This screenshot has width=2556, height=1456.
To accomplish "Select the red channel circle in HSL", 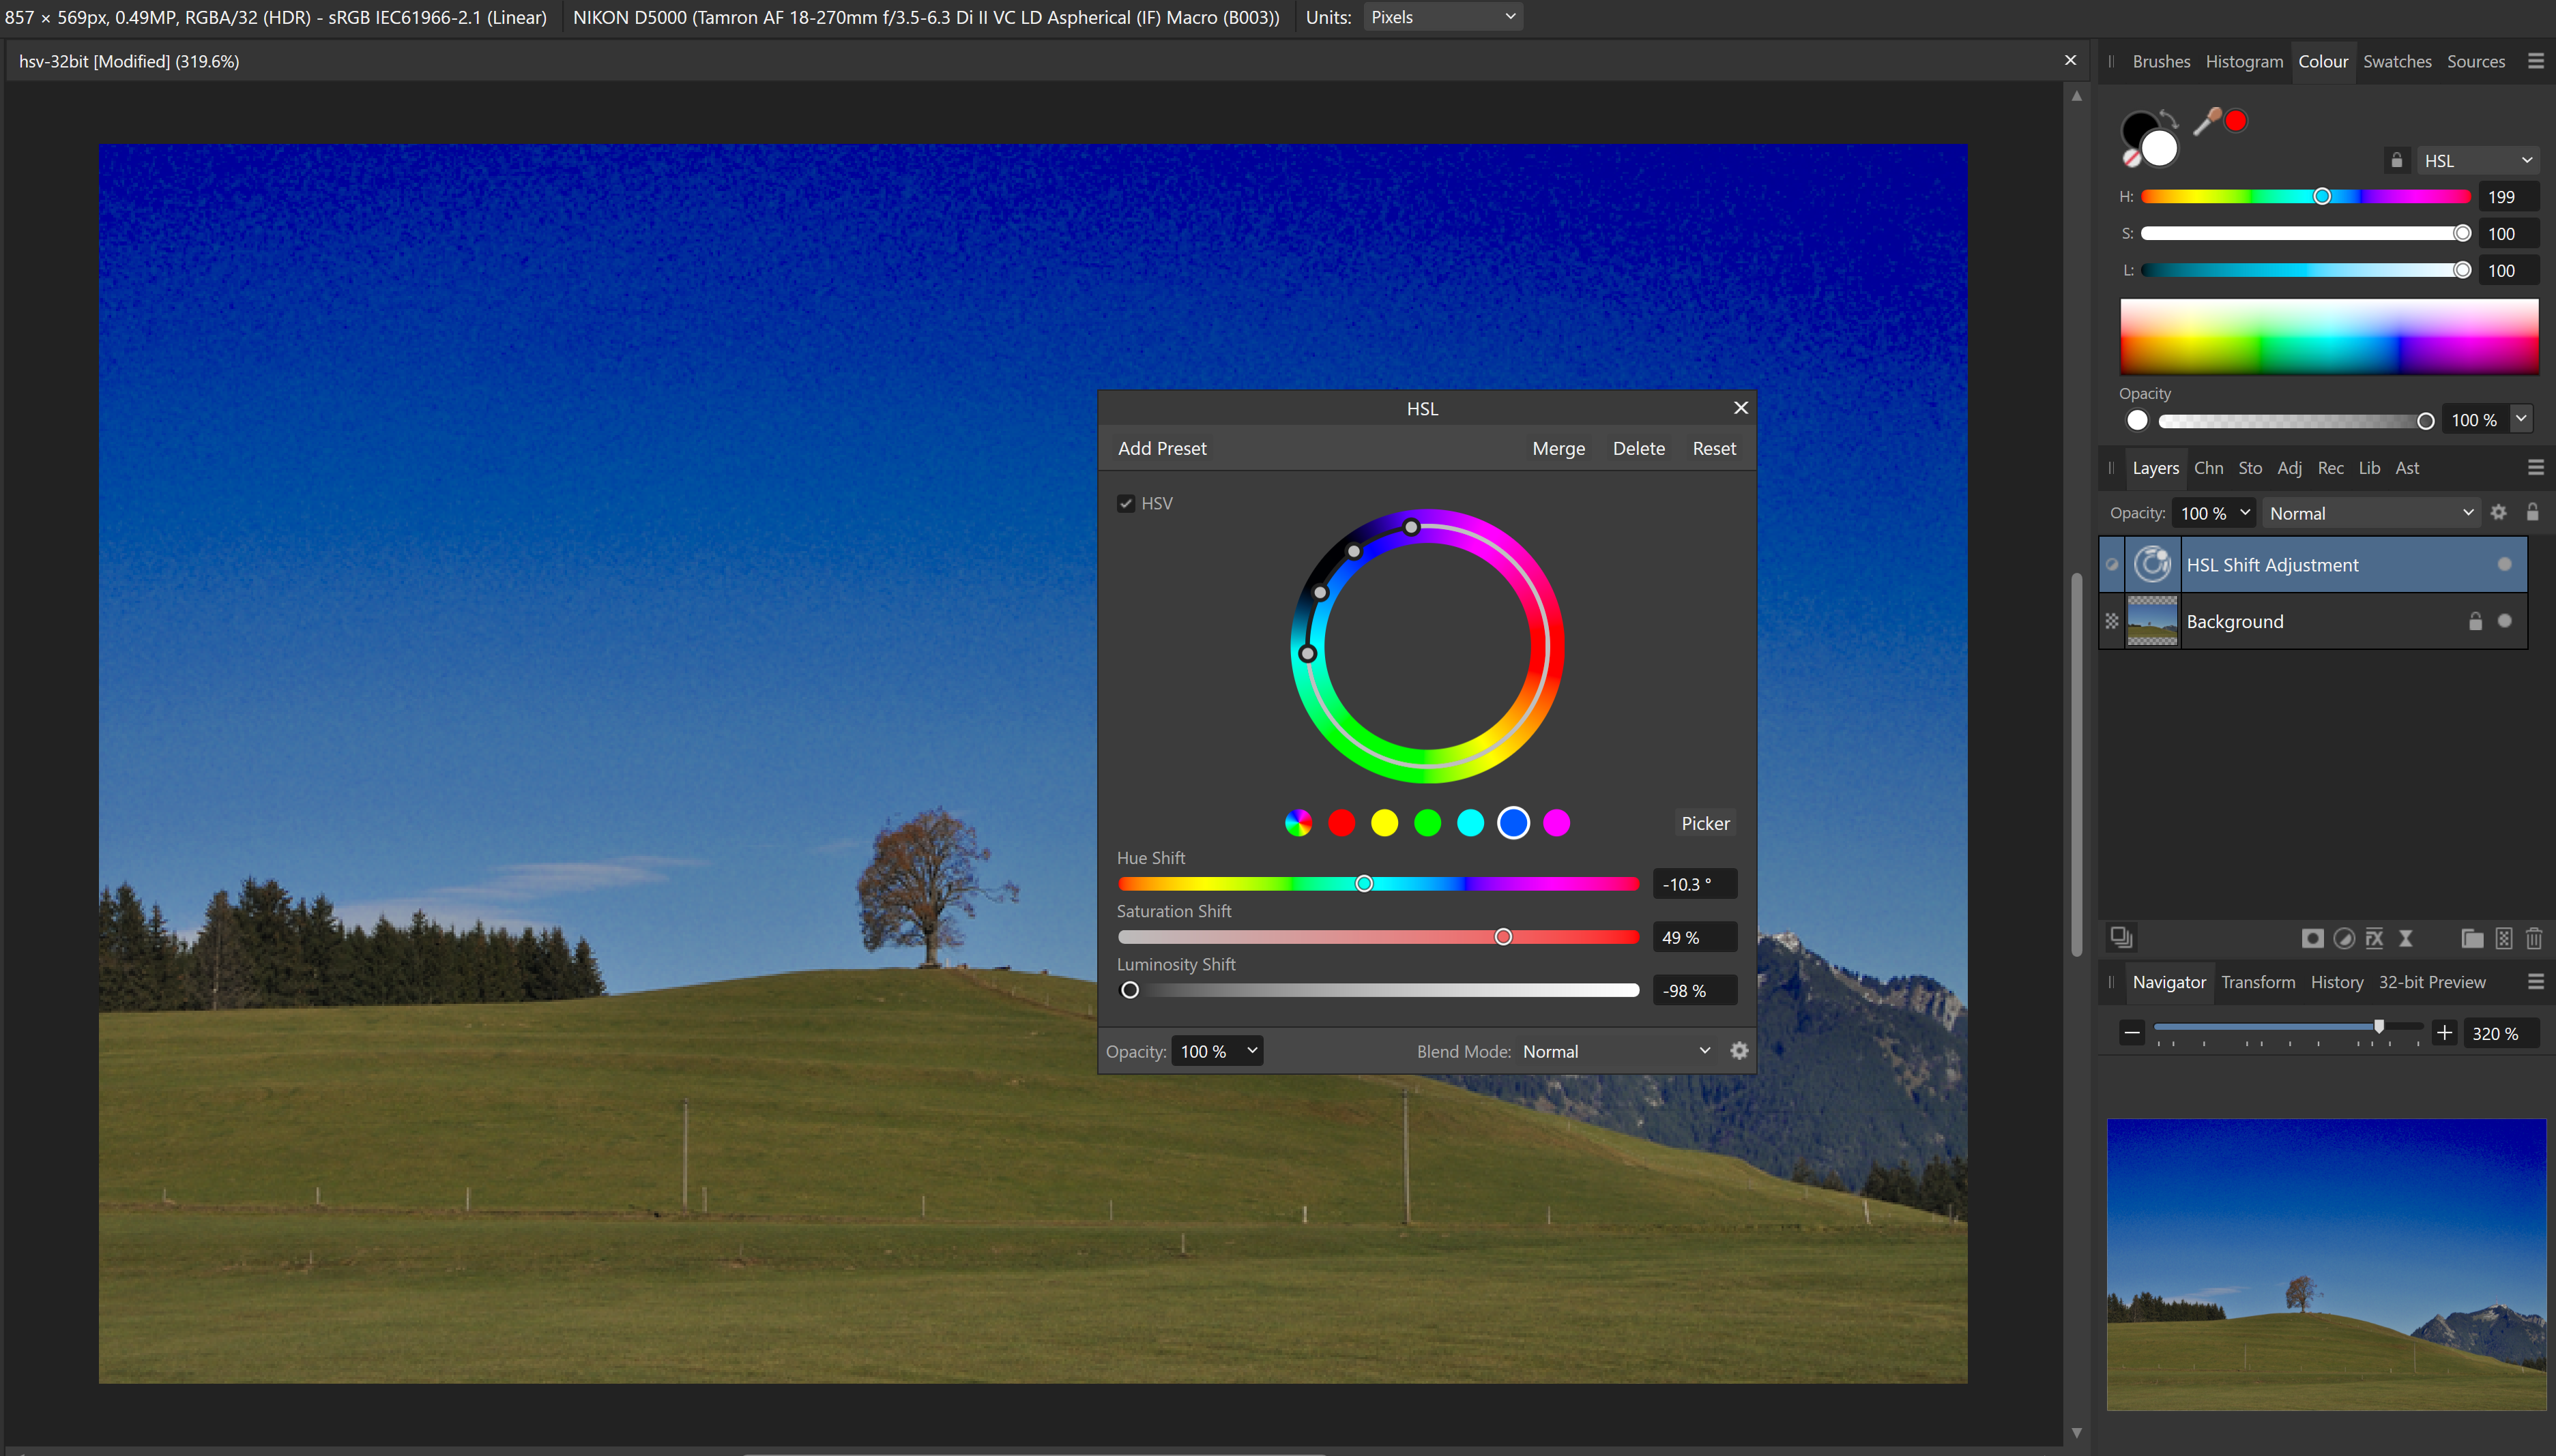I will click(x=1341, y=822).
